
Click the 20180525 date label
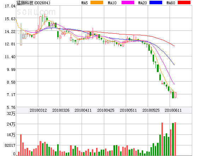pyautogui.click(x=151, y=110)
